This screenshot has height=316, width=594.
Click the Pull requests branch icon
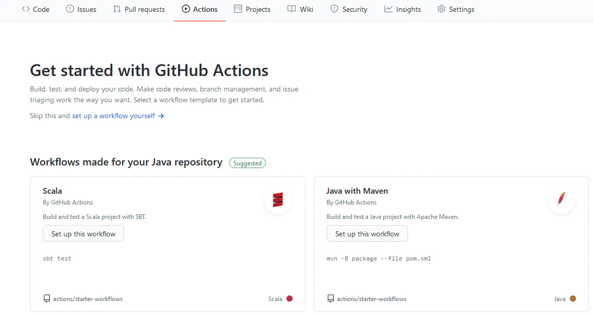(116, 9)
